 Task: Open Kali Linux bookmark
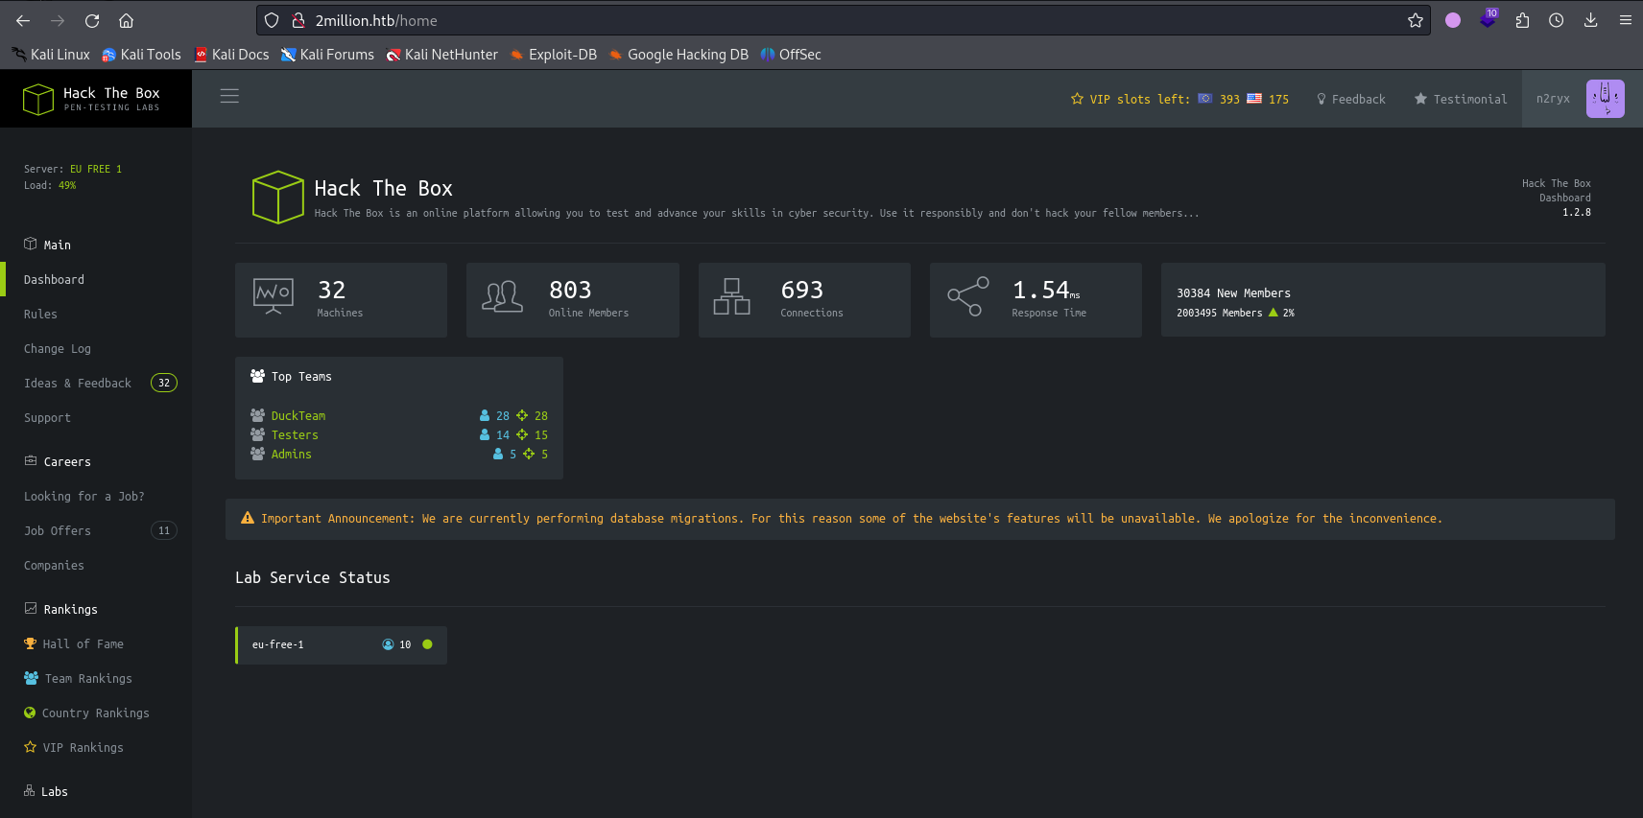(51, 55)
